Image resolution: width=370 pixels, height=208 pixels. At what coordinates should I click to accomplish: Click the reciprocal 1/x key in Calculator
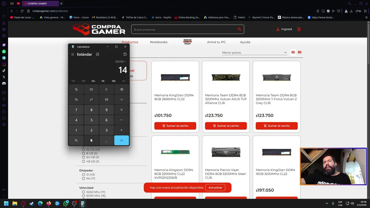click(x=76, y=99)
